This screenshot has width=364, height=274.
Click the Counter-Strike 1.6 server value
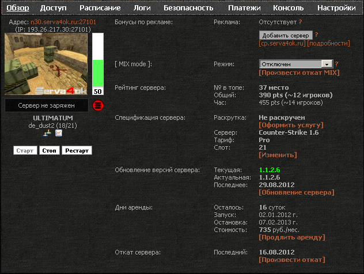click(289, 132)
